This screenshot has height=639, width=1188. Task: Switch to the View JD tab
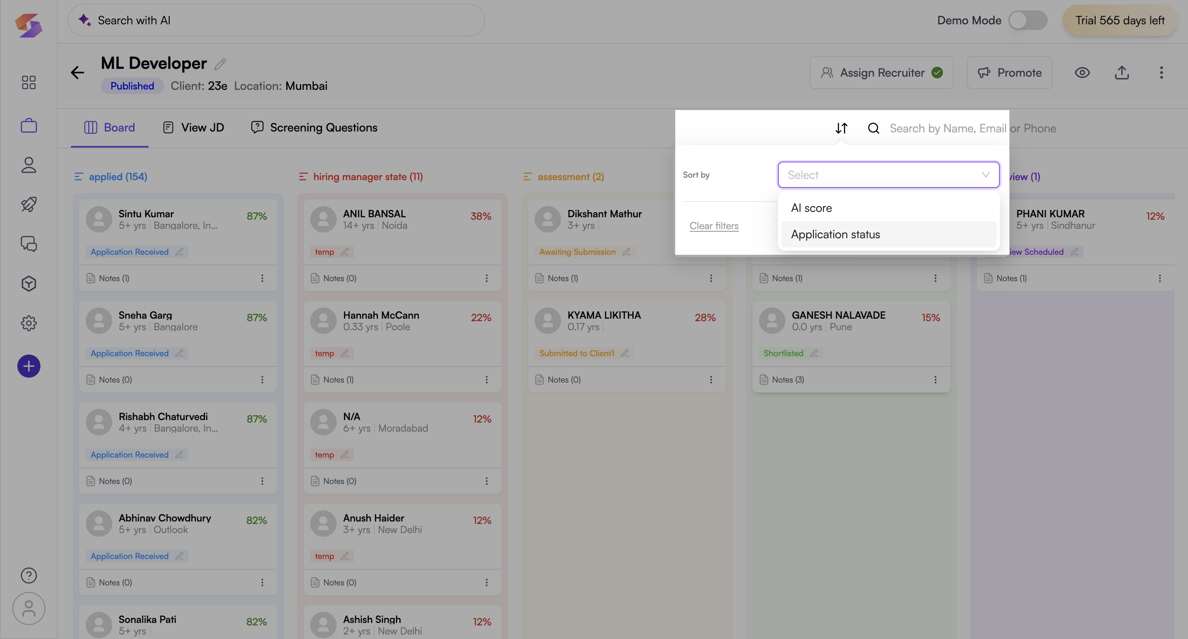pyautogui.click(x=194, y=128)
